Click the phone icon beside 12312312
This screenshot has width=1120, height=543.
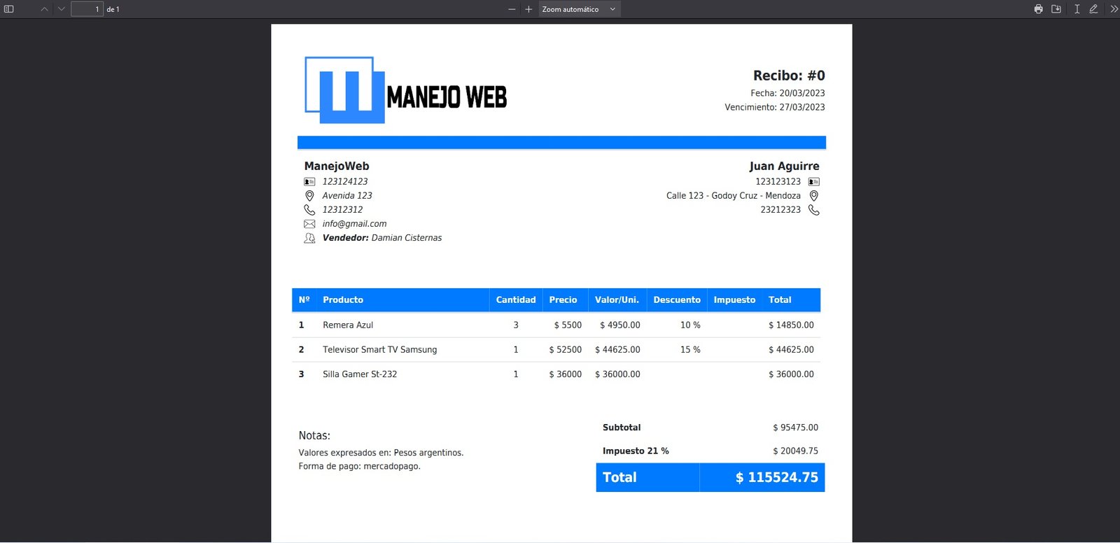coord(309,210)
